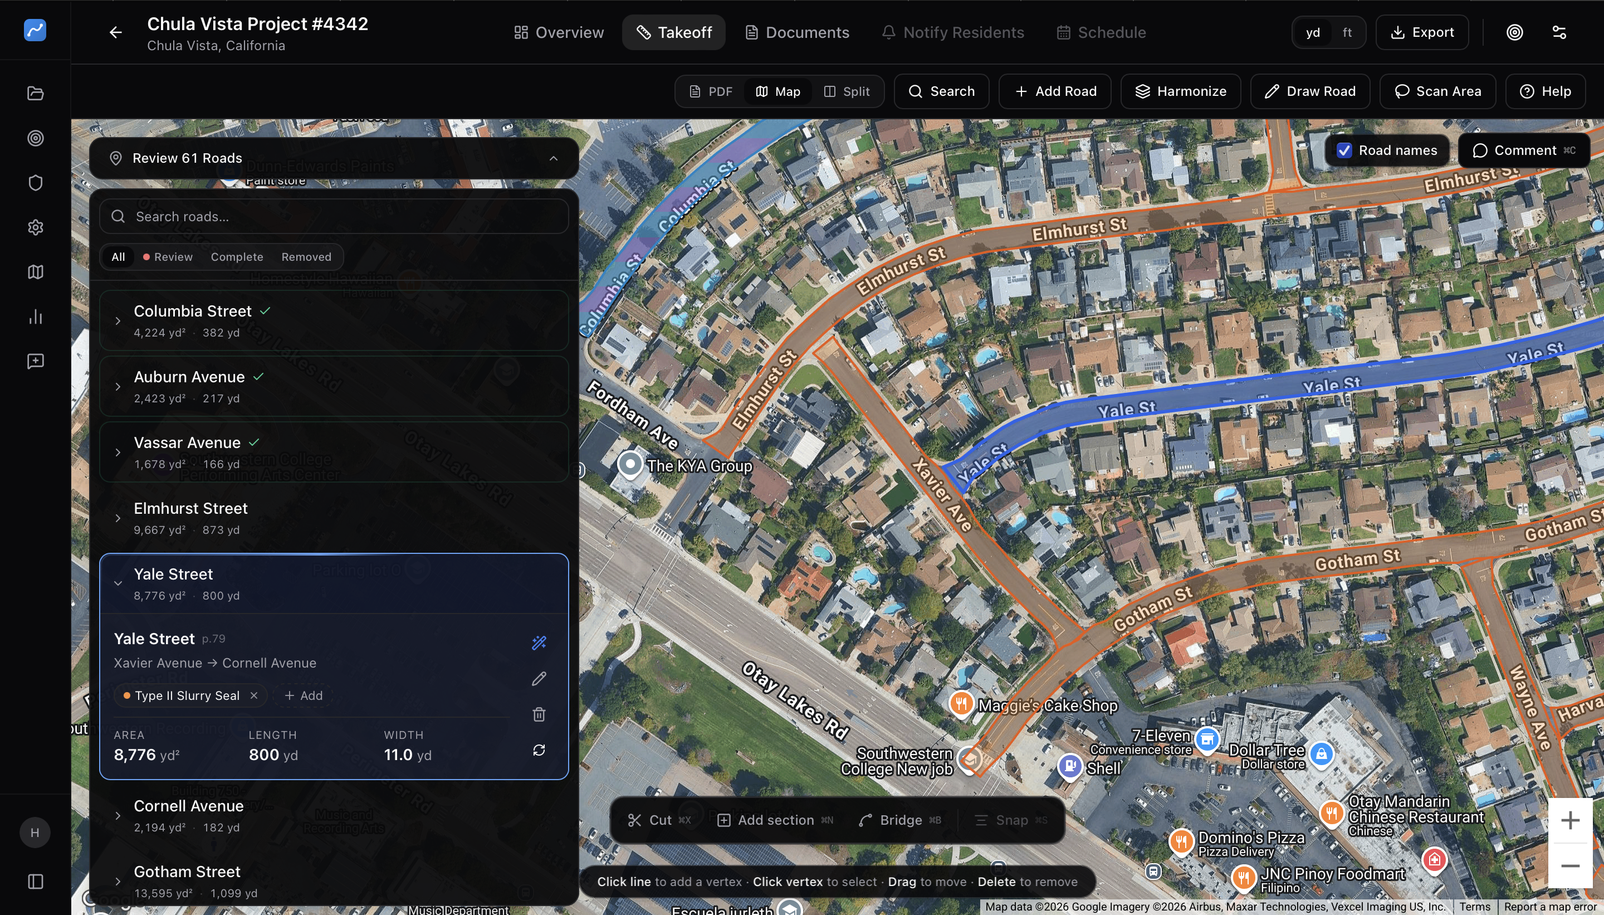The height and width of the screenshot is (915, 1604).
Task: Click the Dollar Tree map marker
Action: (x=1321, y=754)
